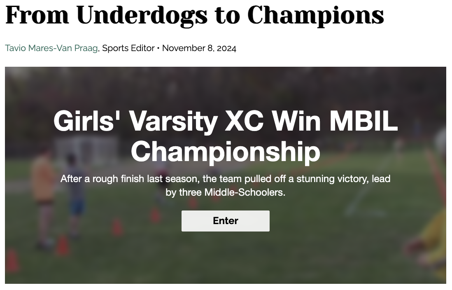The image size is (452, 290).
Task: Click the Enter button
Action: coord(225,221)
